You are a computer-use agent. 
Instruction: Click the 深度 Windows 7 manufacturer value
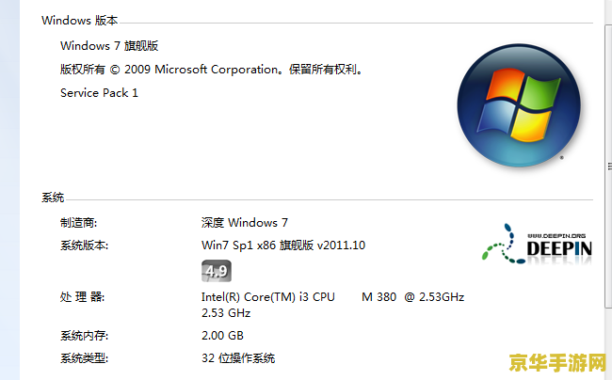pyautogui.click(x=245, y=223)
